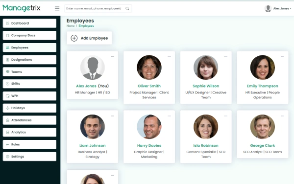294x184 pixels.
Task: Click Harry Davies's profile photo
Action: click(x=149, y=127)
